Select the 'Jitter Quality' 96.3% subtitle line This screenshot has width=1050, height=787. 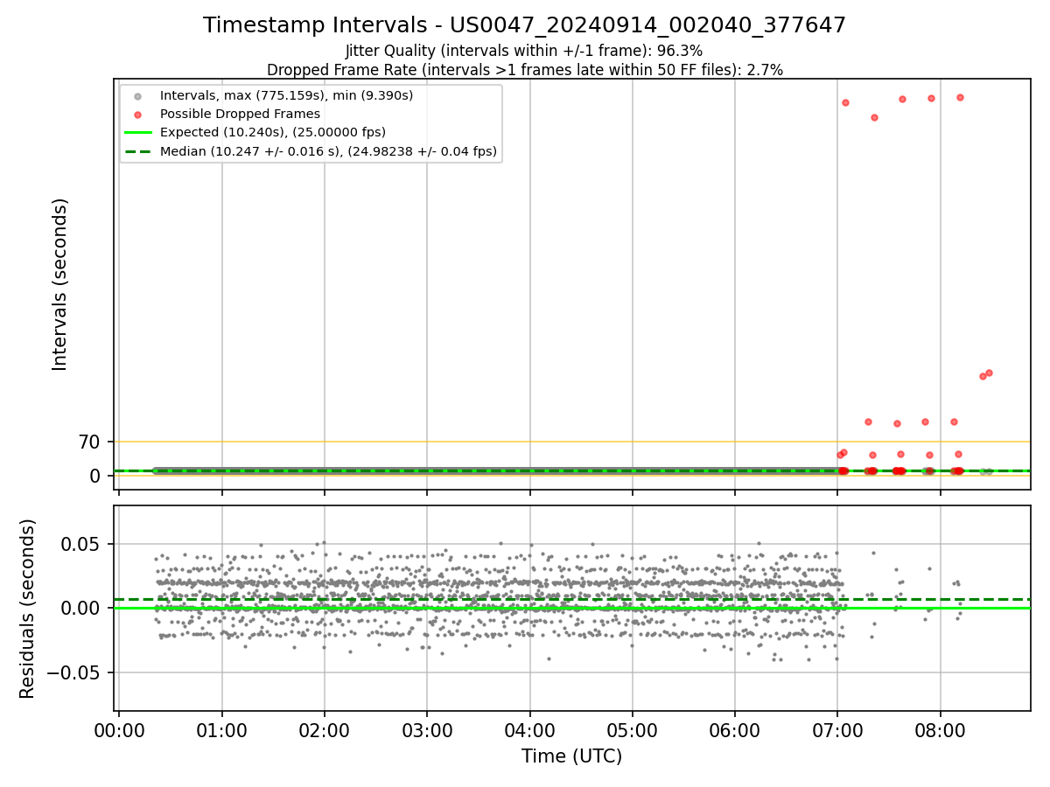524,52
